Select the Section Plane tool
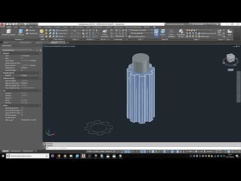This screenshot has height=181, width=241. click(104, 32)
